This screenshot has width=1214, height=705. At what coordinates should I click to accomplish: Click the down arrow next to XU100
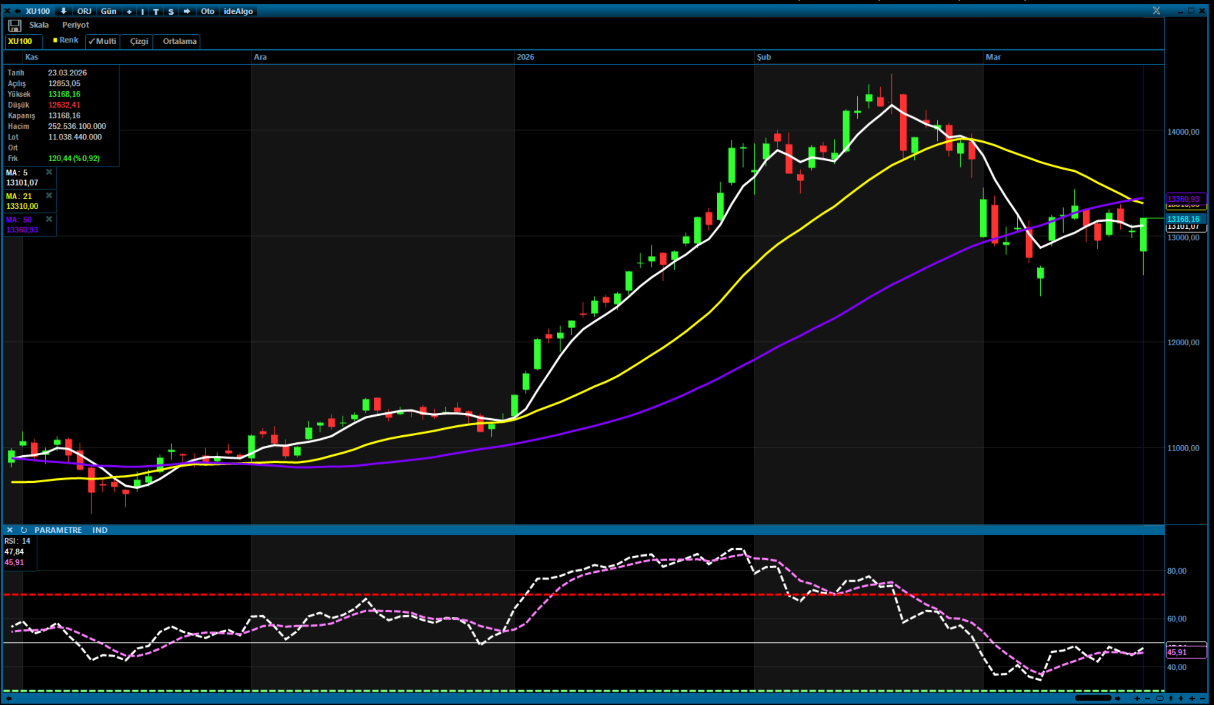(x=63, y=11)
